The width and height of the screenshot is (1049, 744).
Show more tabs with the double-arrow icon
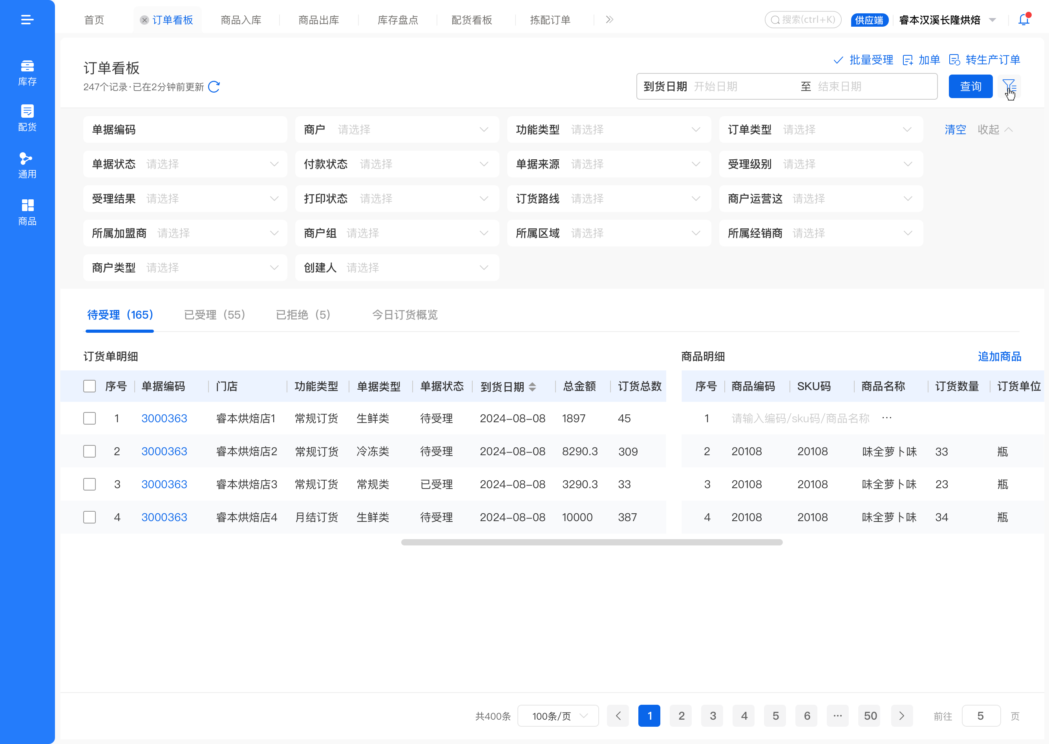point(609,20)
